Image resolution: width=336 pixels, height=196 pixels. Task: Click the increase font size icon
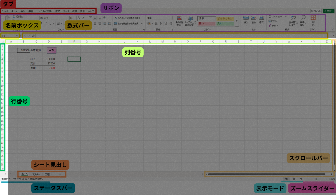79,18
